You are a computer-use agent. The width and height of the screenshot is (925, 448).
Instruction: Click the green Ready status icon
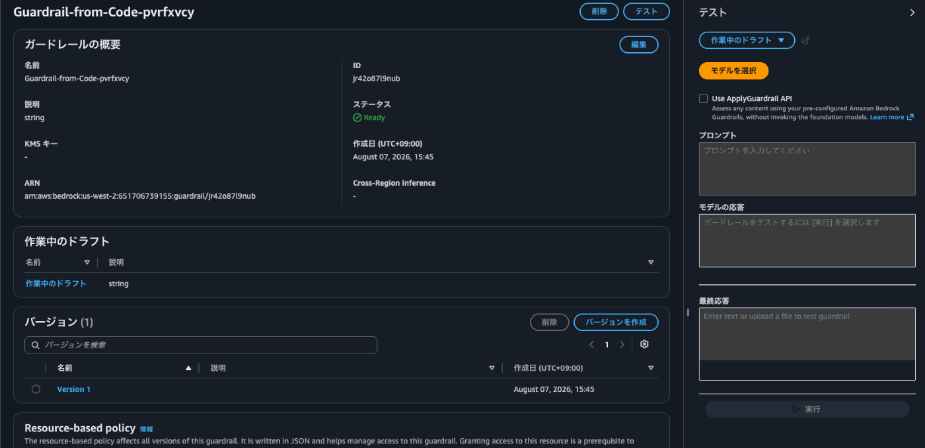click(357, 118)
